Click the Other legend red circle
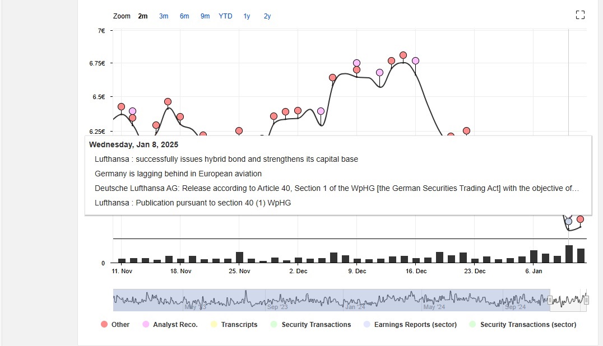 point(104,324)
